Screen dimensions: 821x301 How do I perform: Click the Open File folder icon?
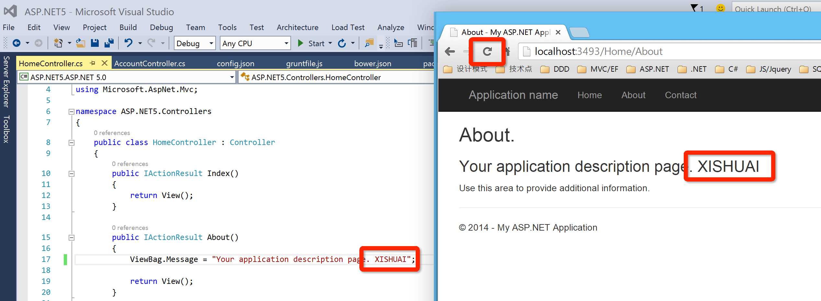coord(80,43)
